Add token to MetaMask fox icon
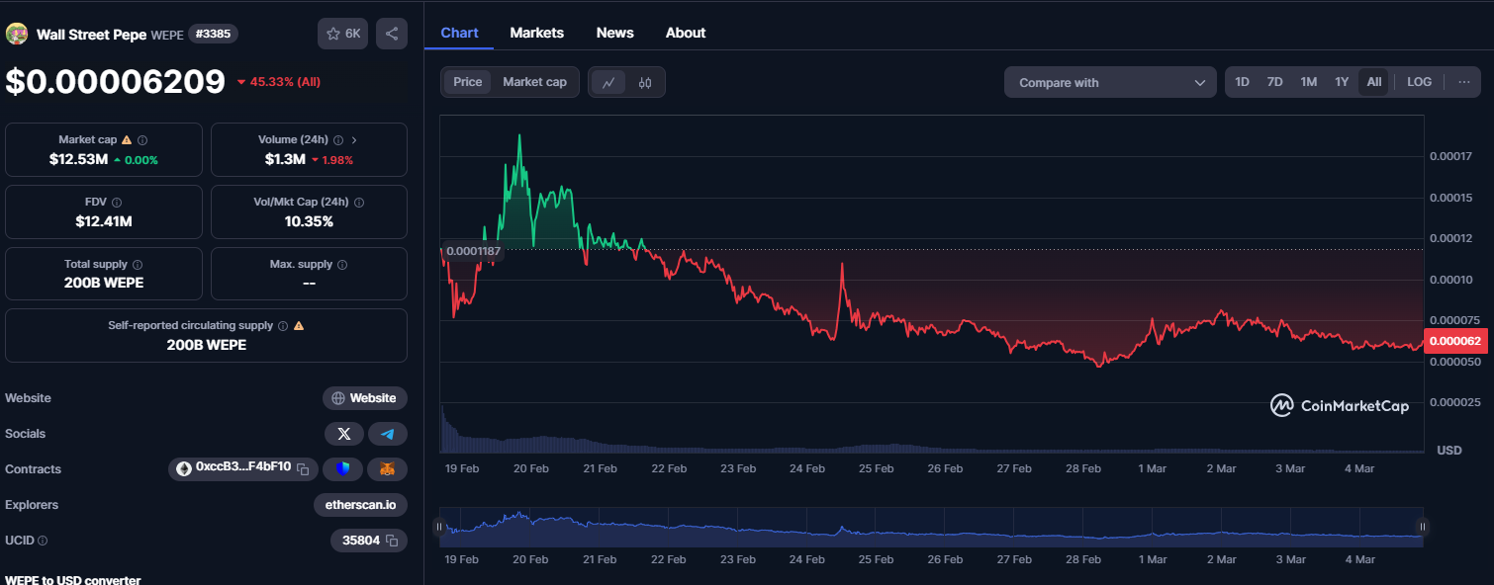This screenshot has height=585, width=1494. [x=388, y=468]
